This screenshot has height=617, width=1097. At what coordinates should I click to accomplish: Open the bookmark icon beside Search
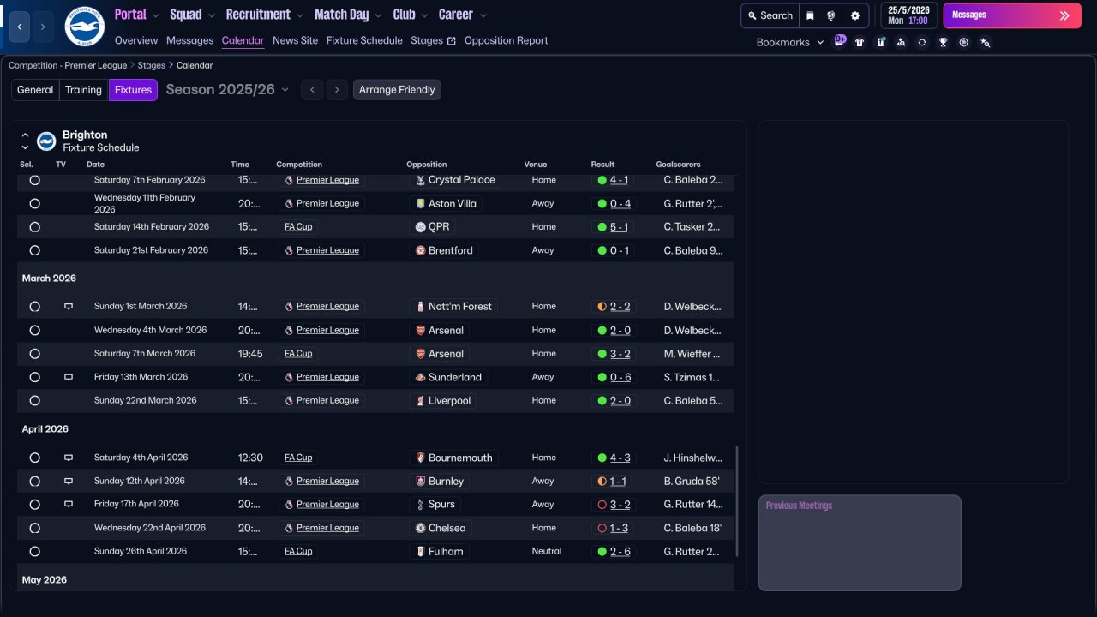810,15
